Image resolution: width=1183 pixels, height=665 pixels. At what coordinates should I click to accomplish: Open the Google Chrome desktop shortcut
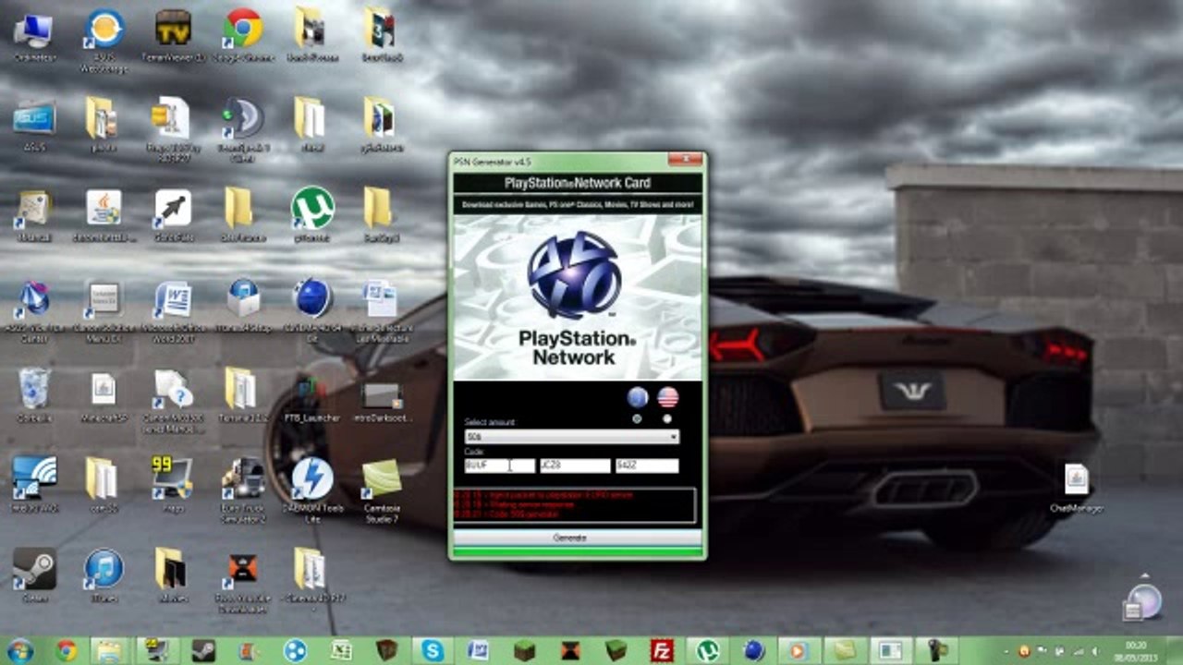242,36
